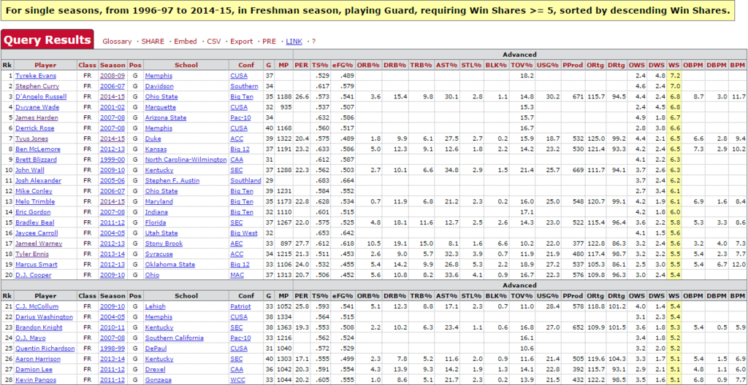Screen dimensions: 748x385
Task: Click the LINK option
Action: 294,42
